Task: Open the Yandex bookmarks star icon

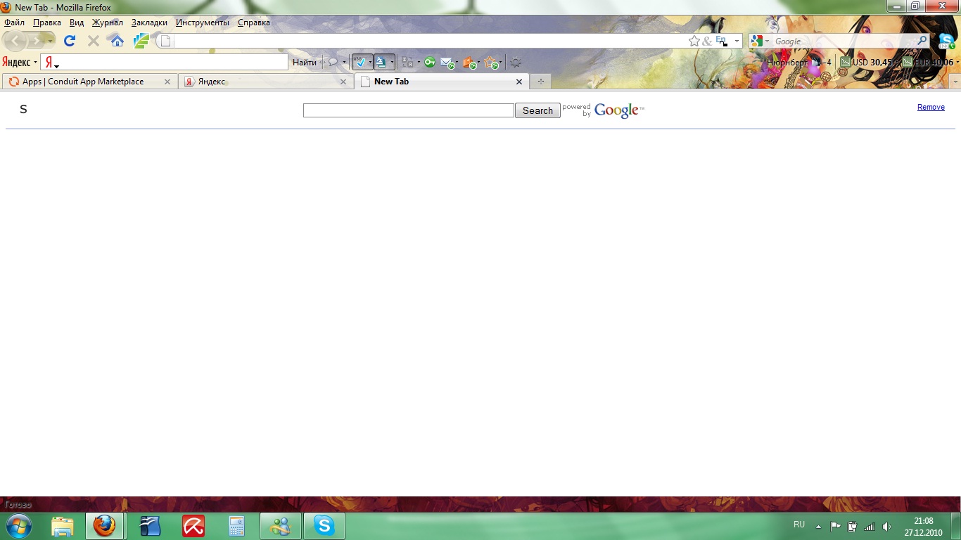Action: click(x=491, y=63)
